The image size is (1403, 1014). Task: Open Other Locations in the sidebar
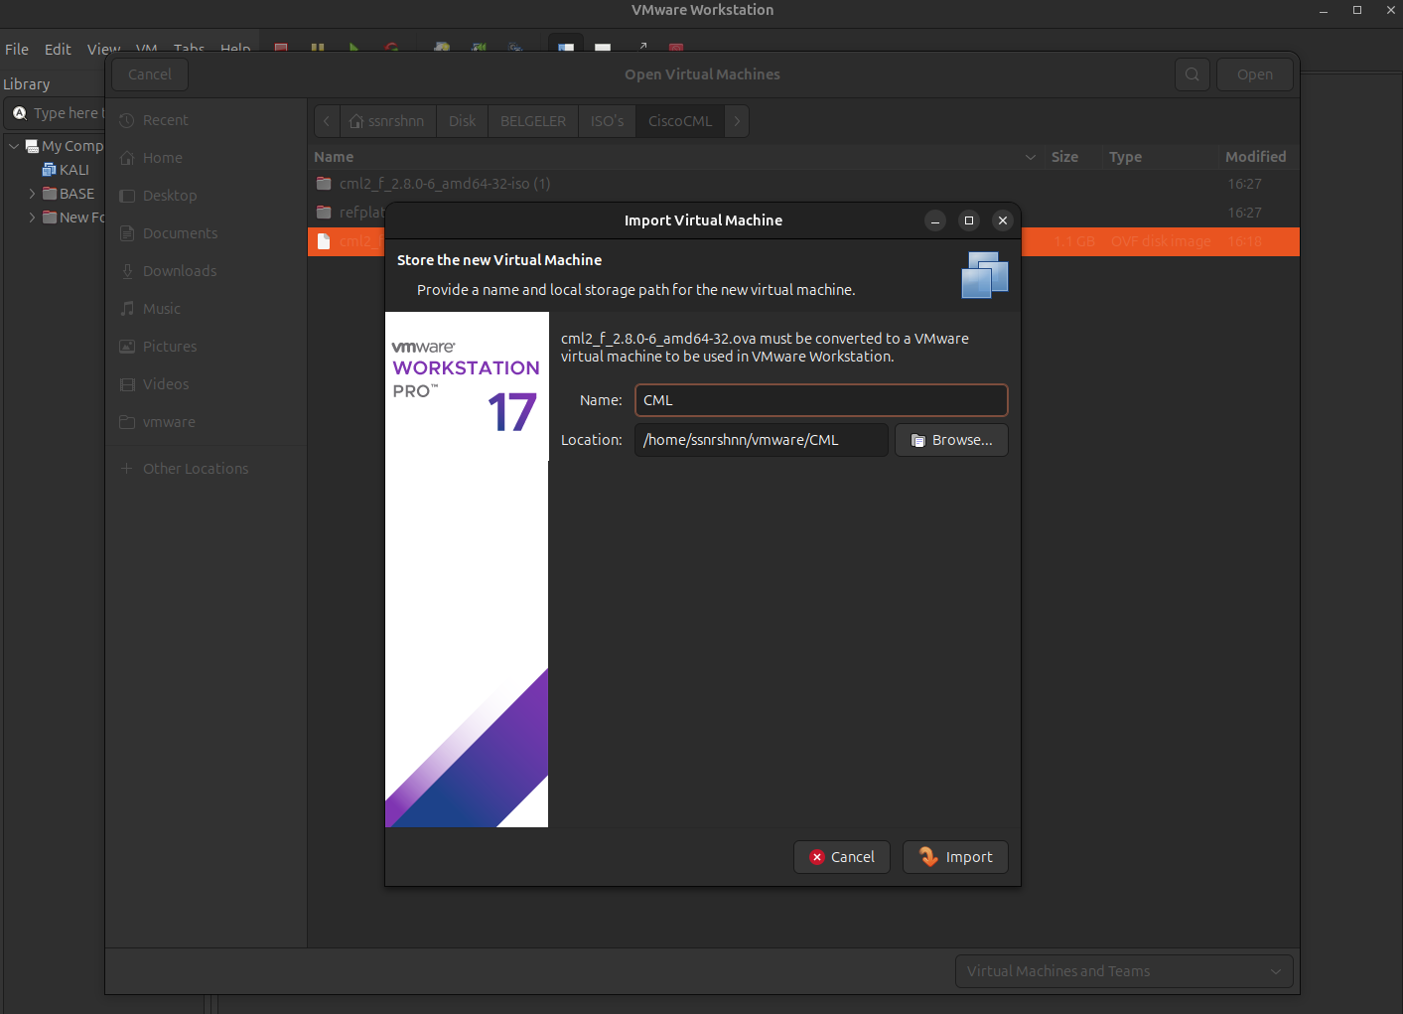196,469
